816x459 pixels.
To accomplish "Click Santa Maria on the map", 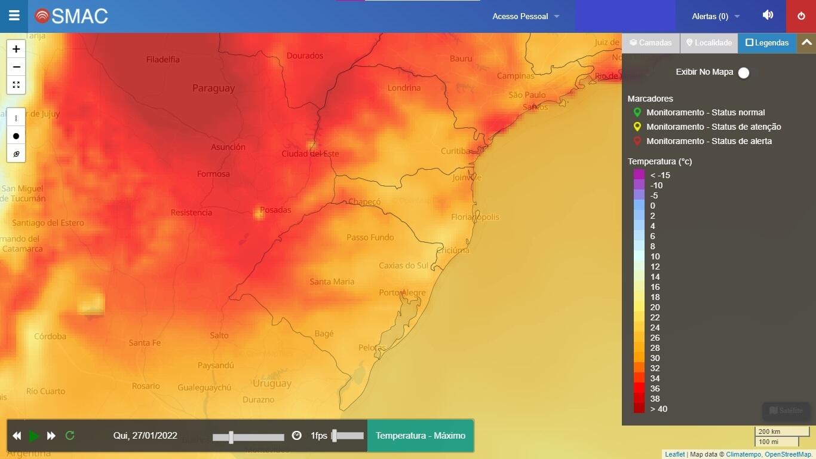I will (x=332, y=281).
